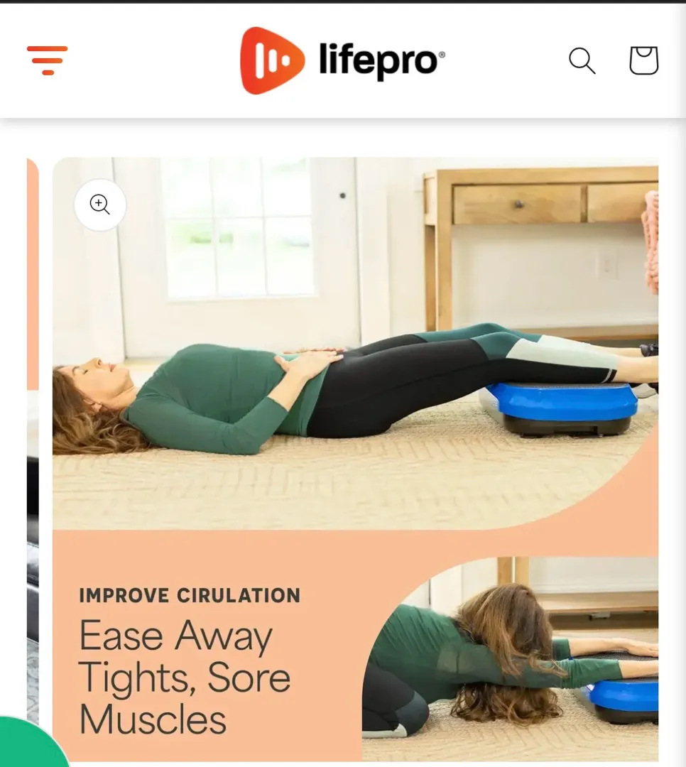Open the shopping bag cart icon
Viewport: 686px width, 767px height.
pyautogui.click(x=643, y=60)
